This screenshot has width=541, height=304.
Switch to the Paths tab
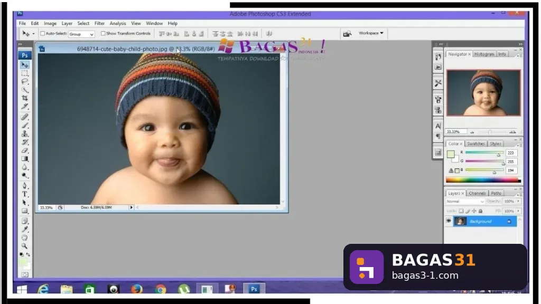click(496, 193)
